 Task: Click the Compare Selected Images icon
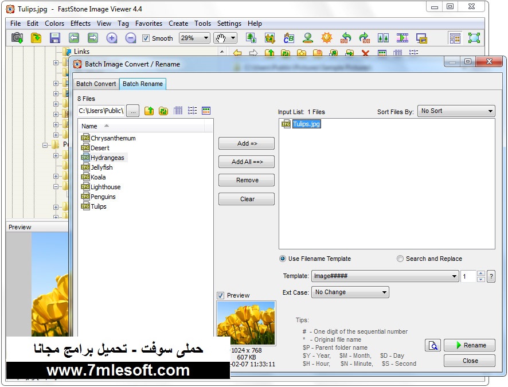[383, 38]
